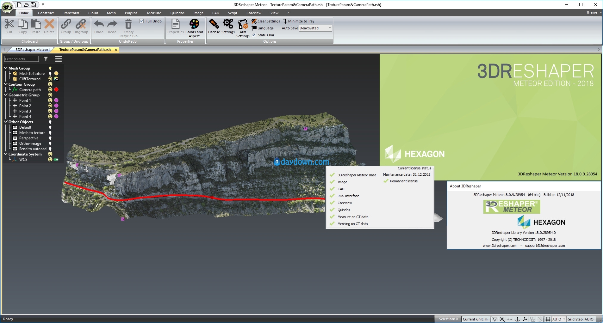
Task: Click the 3DReshaper application logo button
Action: (7, 7)
